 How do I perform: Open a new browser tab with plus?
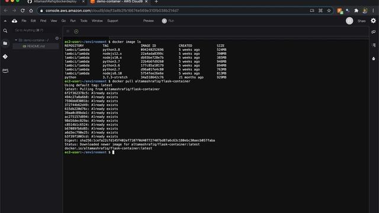pos(156,2)
